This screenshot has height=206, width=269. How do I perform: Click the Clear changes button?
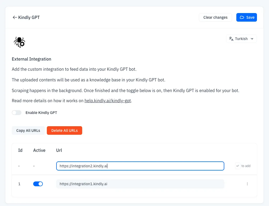pos(215,17)
